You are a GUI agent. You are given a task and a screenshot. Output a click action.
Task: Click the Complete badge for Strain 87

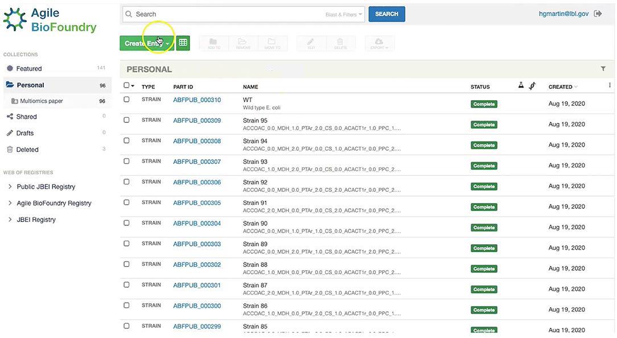(484, 289)
